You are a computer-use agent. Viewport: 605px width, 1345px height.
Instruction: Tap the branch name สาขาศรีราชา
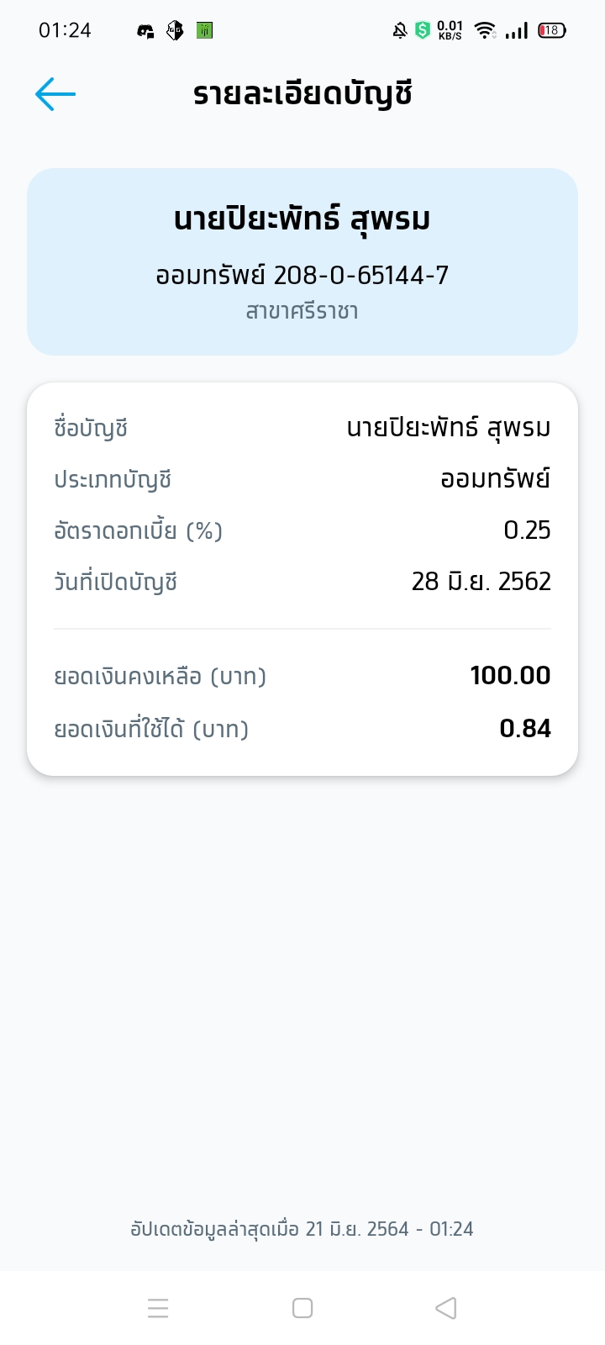[302, 312]
